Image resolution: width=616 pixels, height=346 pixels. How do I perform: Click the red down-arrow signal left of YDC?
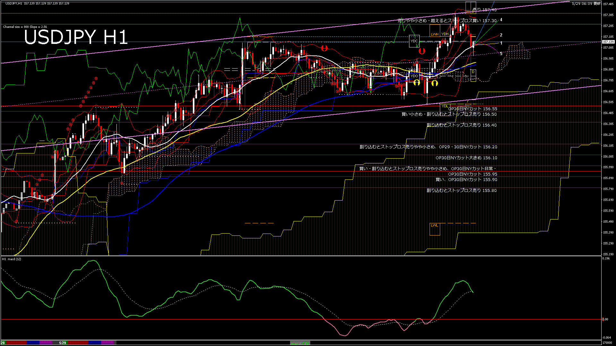[x=324, y=48]
